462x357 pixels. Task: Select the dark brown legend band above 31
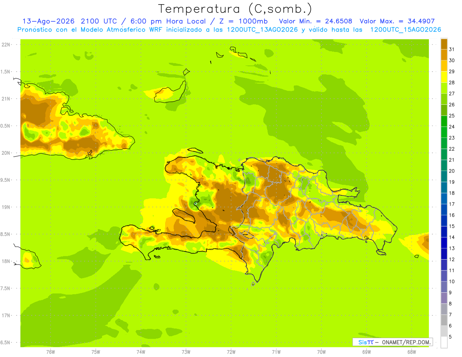pos(444,44)
